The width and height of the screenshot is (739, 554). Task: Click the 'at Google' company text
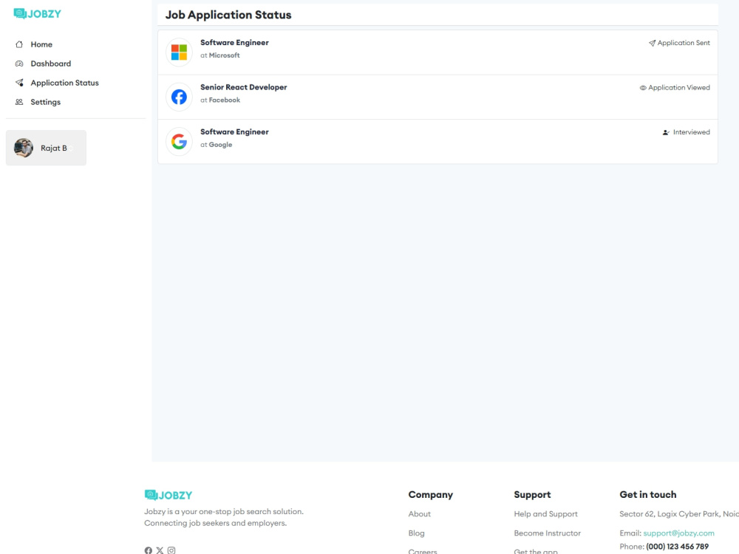pyautogui.click(x=217, y=145)
